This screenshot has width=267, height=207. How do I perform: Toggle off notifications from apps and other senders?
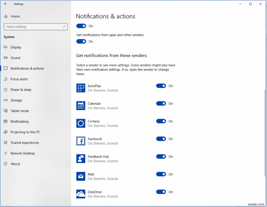coord(82,41)
